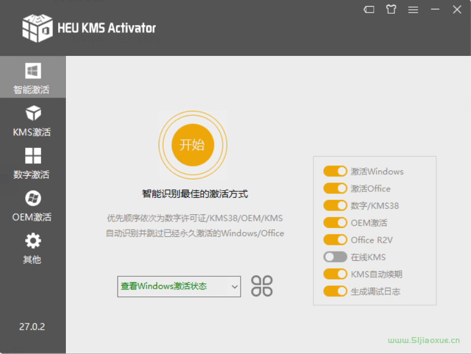Click the version number 27.0.2
Screen dimensions: 471x354
click(x=31, y=327)
